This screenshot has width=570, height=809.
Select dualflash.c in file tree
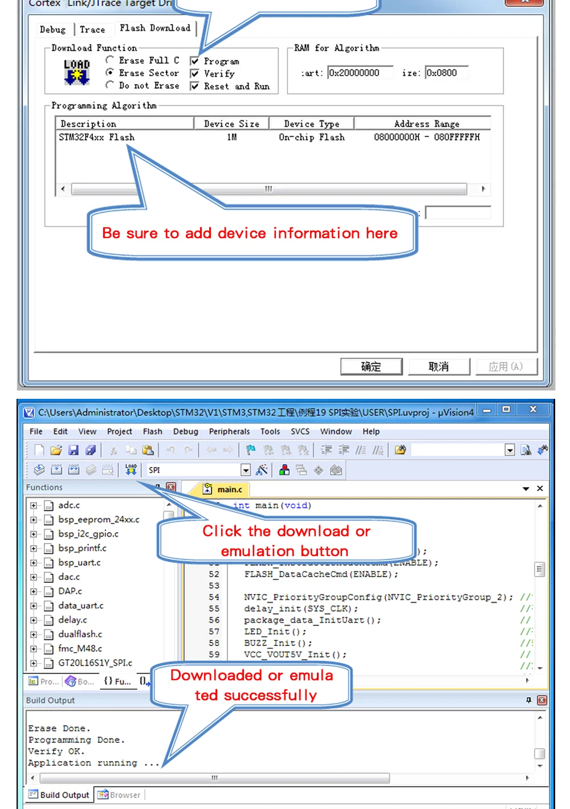coord(80,634)
